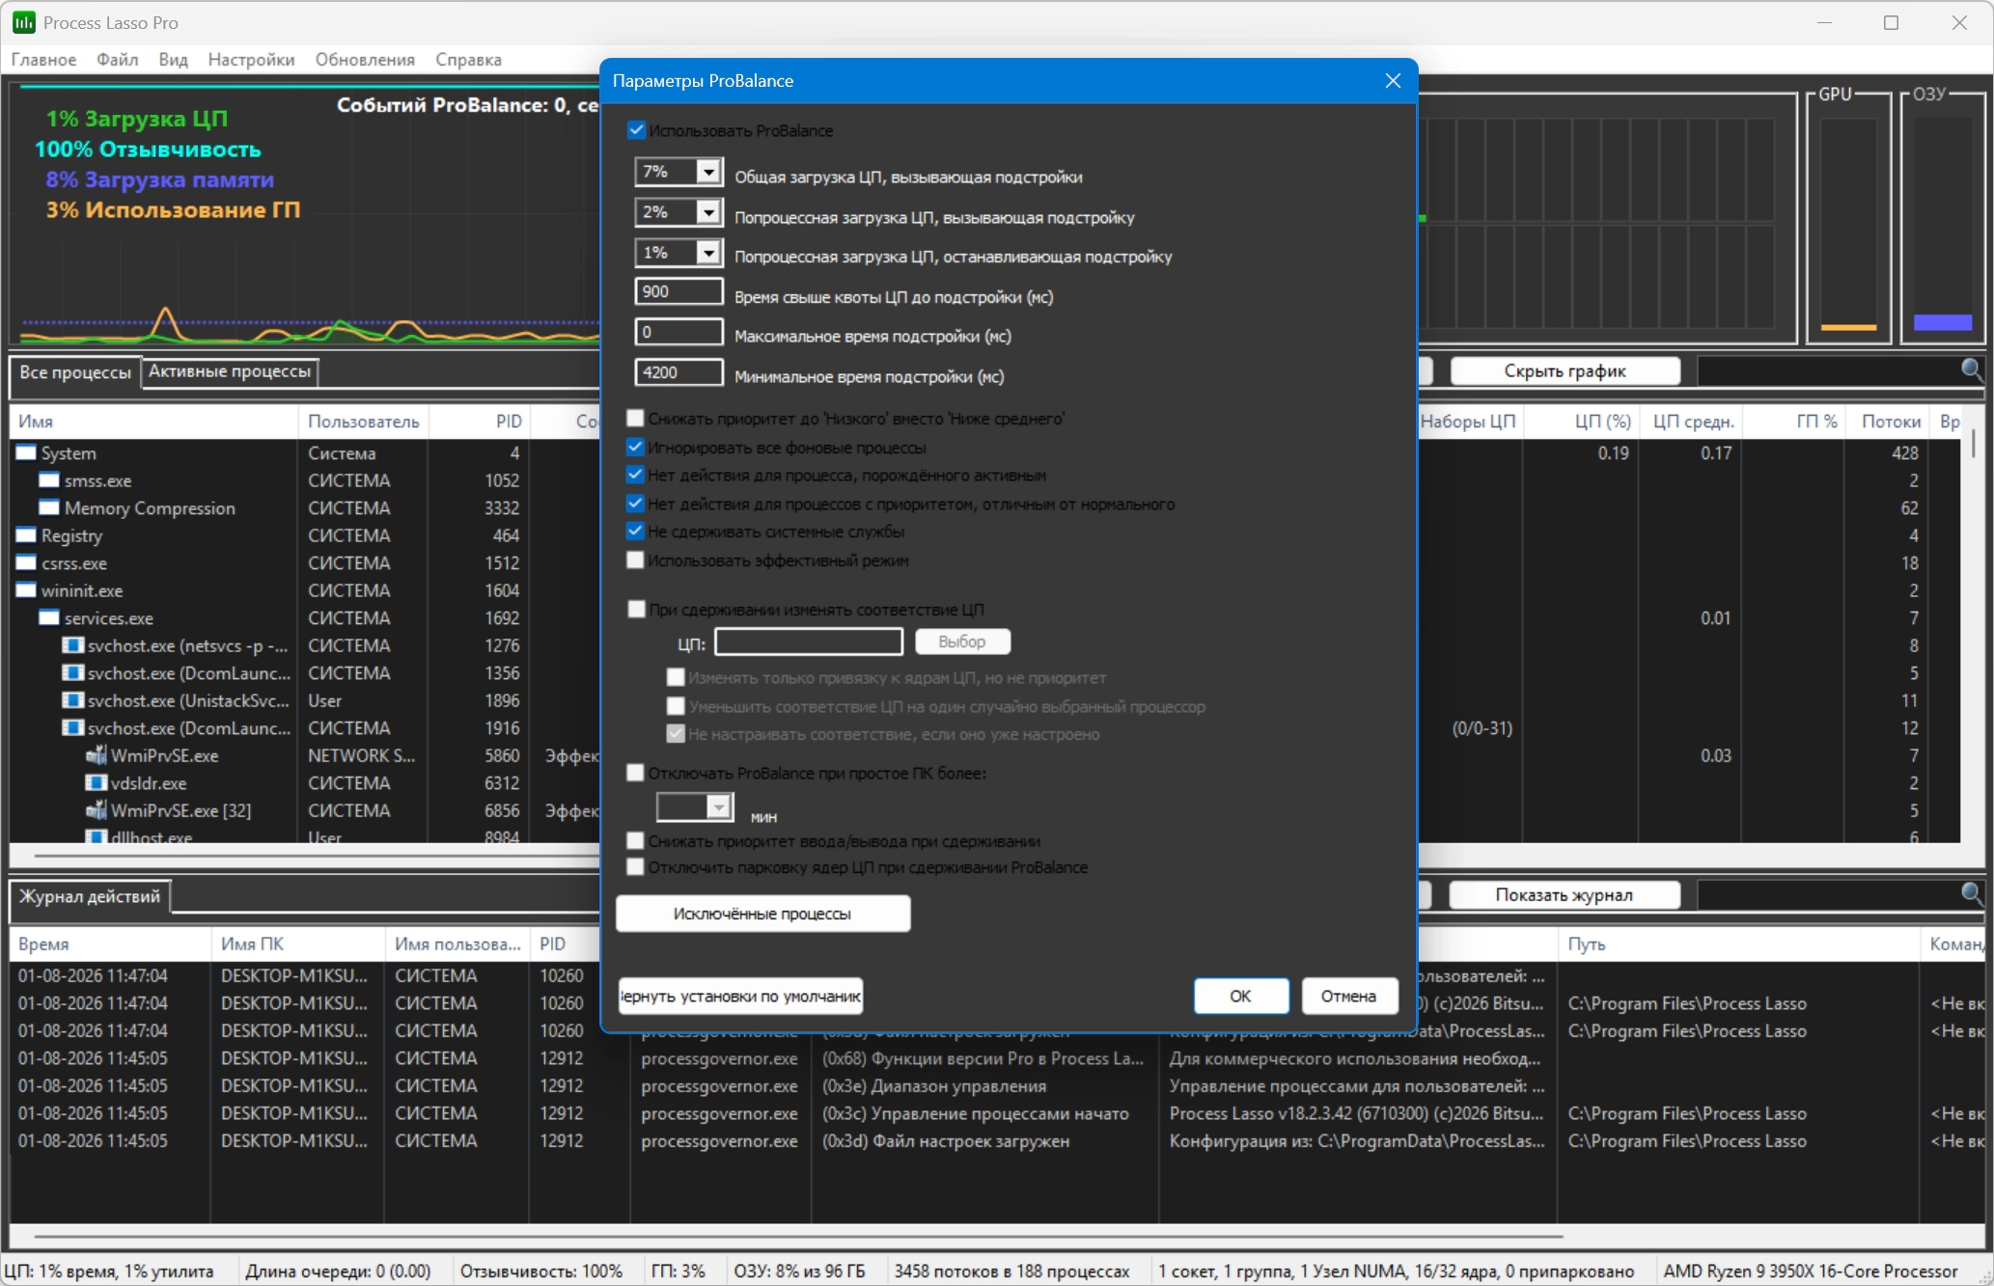Expand the 1% stop-restraint CPU dropdown
Viewport: 1994px width, 1286px height.
click(x=707, y=253)
